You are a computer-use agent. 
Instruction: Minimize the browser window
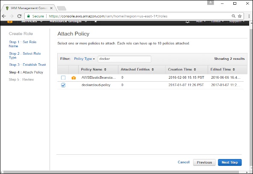222,3
